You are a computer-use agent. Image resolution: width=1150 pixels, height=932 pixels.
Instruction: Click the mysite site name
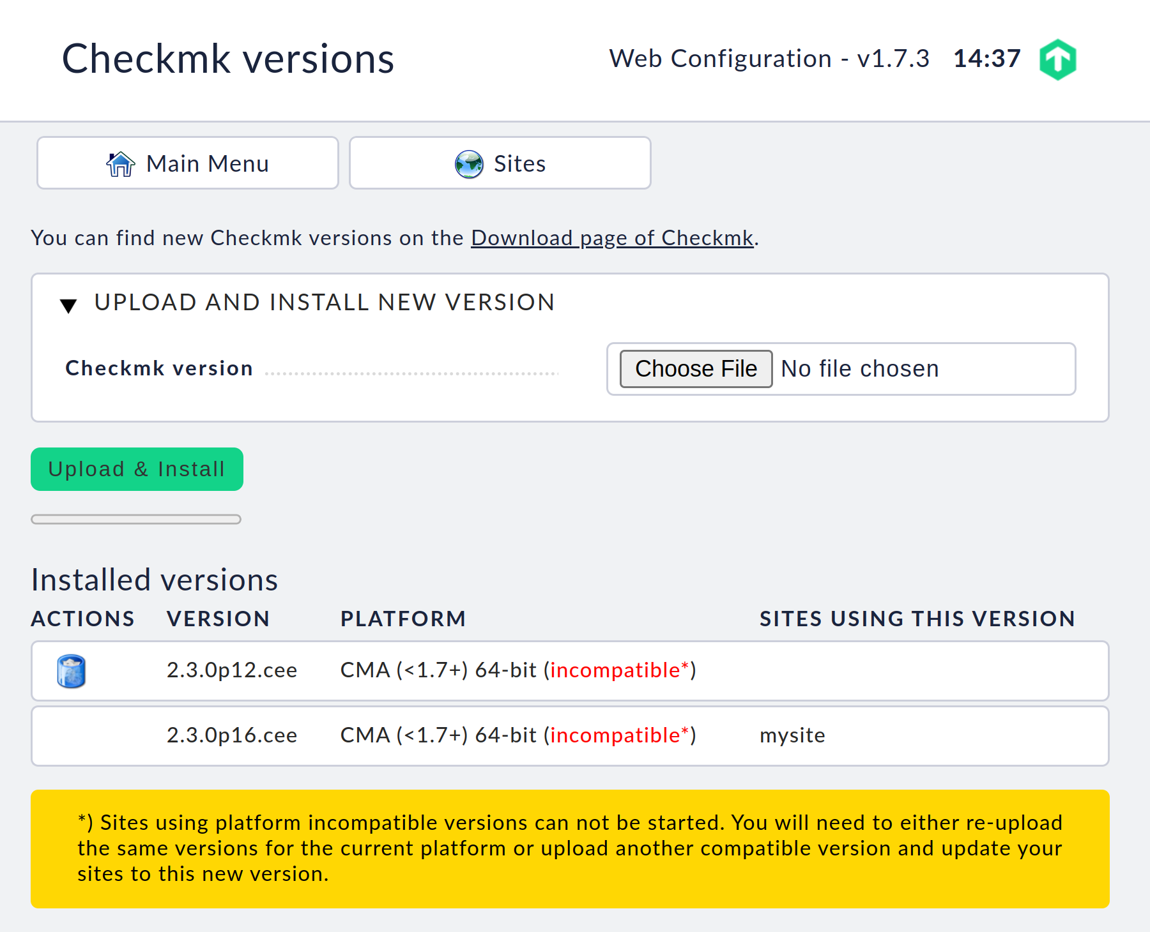(792, 735)
